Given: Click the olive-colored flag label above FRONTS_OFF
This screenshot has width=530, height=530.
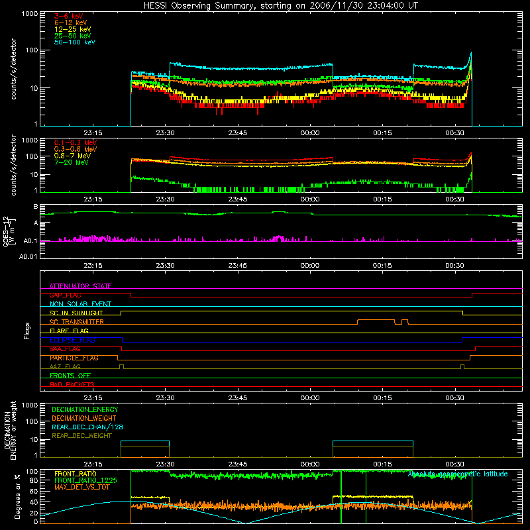Looking at the screenshot, I should tap(65, 366).
